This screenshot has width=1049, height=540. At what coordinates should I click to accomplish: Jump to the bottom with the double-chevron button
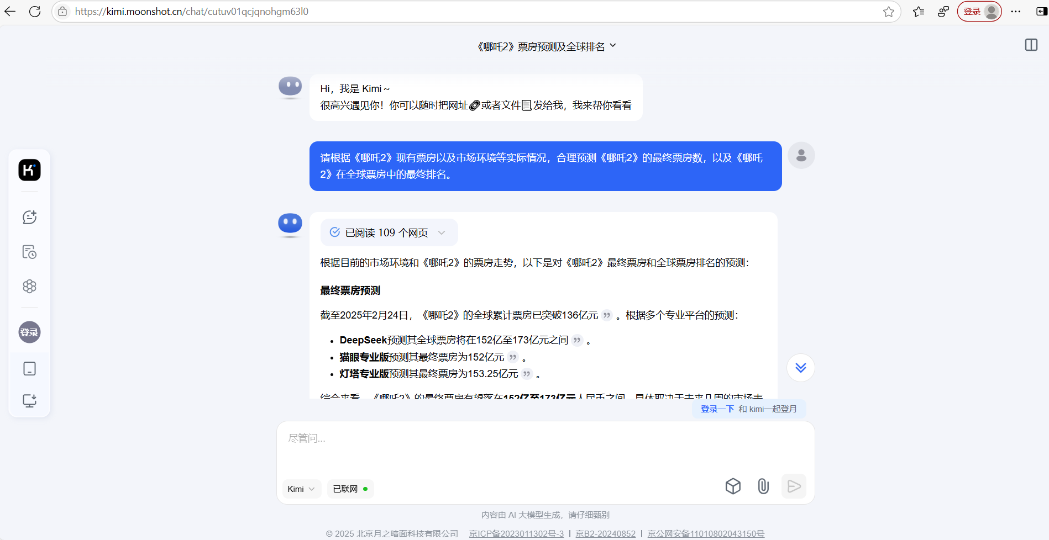(x=801, y=368)
